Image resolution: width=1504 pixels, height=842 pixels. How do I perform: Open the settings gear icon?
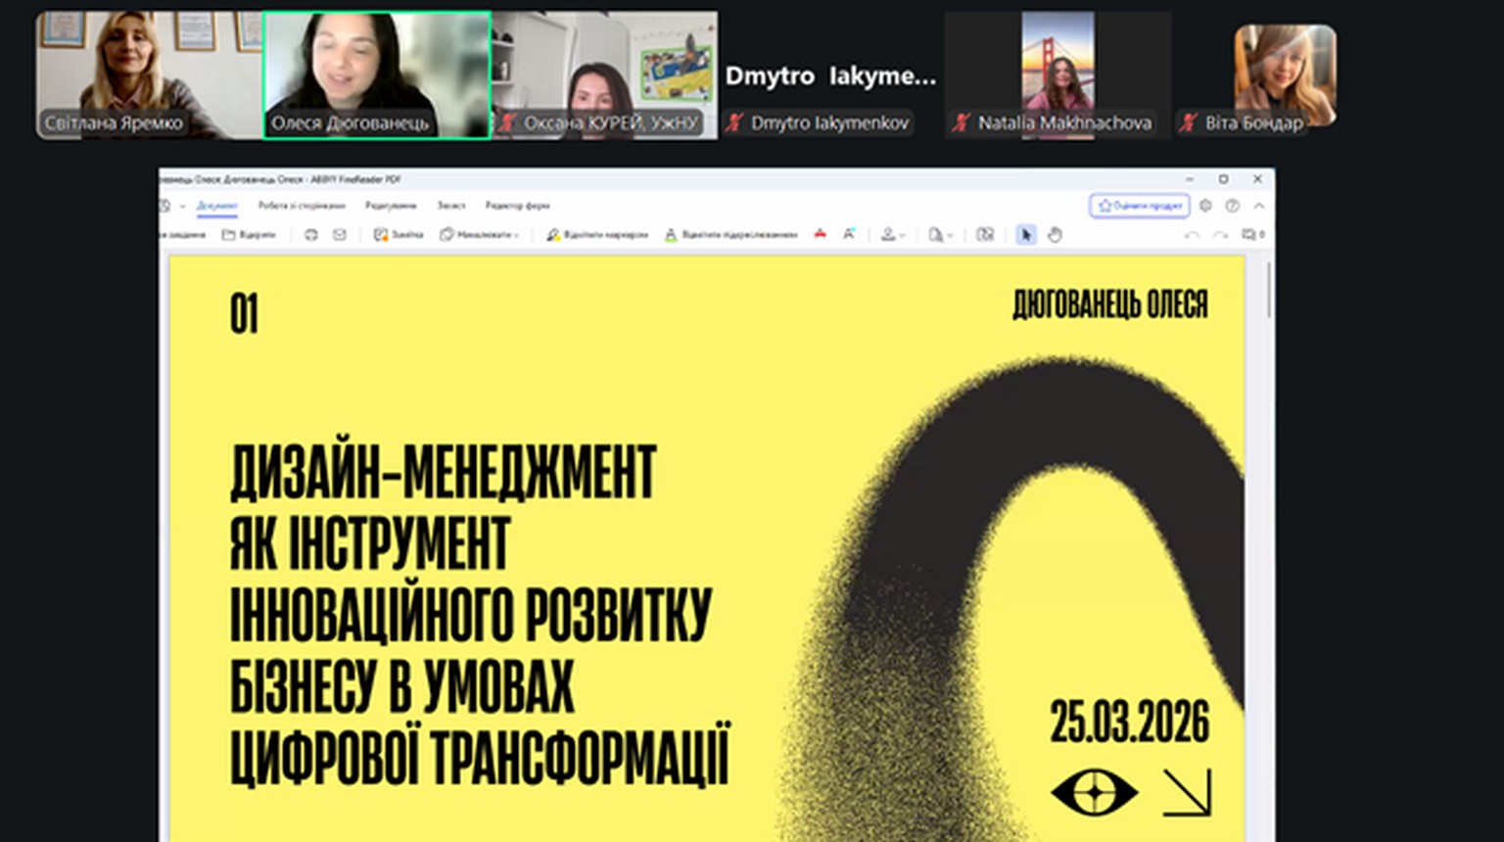(1205, 206)
